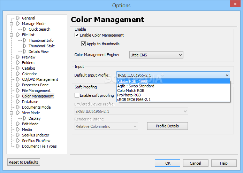
Task: Click the arrow icon next to Database
Action: click(18, 102)
